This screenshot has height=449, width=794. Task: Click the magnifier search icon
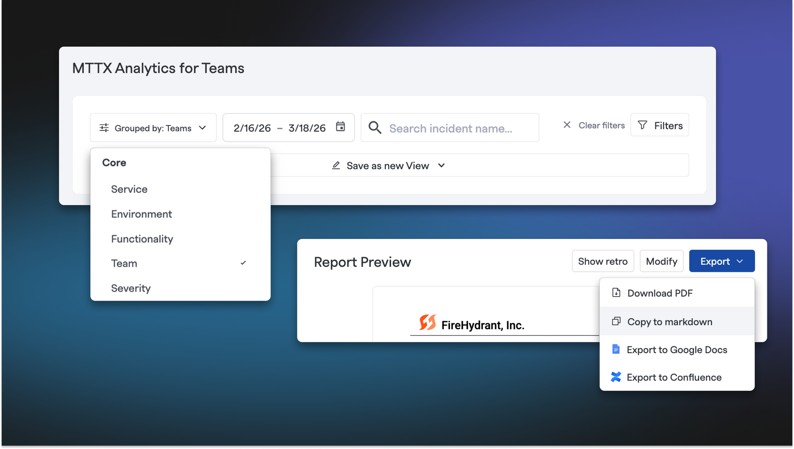[x=375, y=128]
